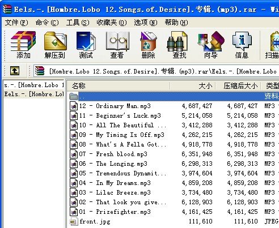The image size is (279, 228).
Task: Click JPEG type cell of front.jpg
Action: pos(272,221)
